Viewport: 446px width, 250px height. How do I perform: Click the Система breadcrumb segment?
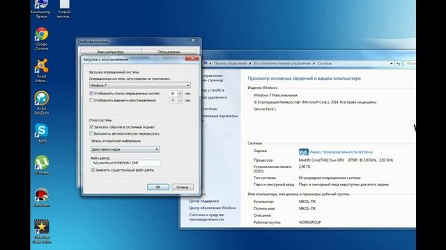[324, 63]
